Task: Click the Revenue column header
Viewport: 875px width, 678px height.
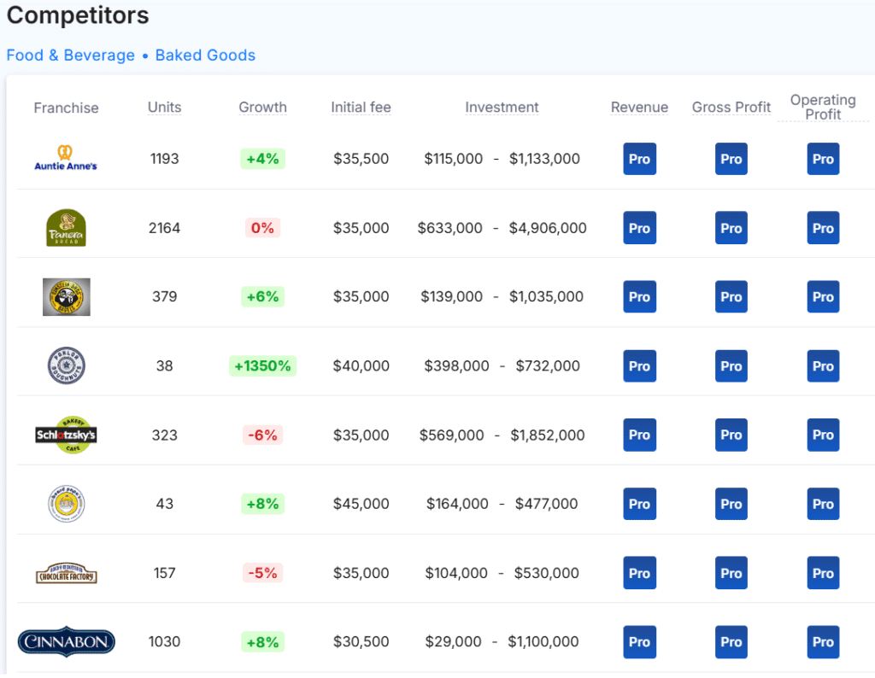Action: [639, 107]
